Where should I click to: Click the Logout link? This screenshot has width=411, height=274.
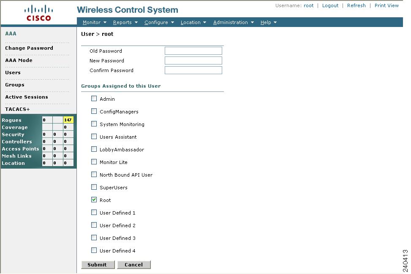pos(330,5)
